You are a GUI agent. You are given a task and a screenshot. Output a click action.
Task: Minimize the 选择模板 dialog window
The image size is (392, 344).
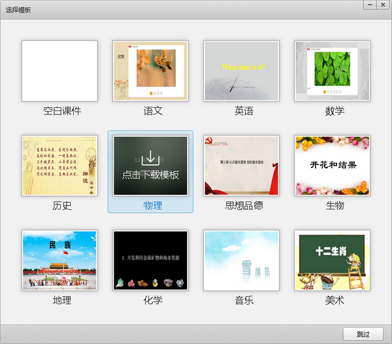click(367, 5)
